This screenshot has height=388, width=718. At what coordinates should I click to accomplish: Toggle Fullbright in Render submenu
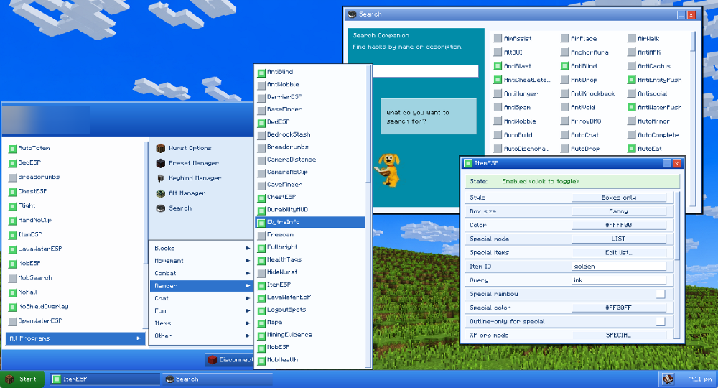(261, 247)
